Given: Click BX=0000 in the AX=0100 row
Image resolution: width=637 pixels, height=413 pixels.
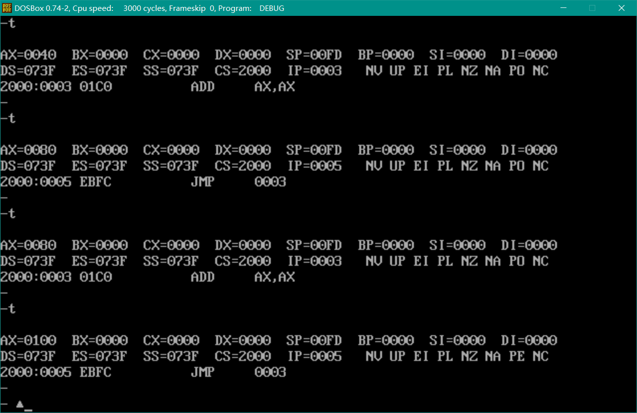Looking at the screenshot, I should (x=100, y=340).
